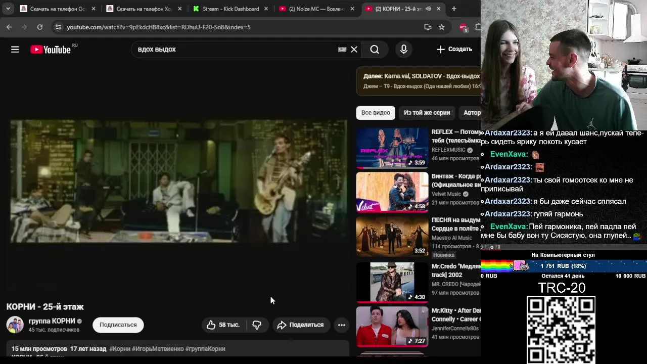This screenshot has width=647, height=364.
Task: Open the YouTube hamburger guide menu
Action: point(15,49)
